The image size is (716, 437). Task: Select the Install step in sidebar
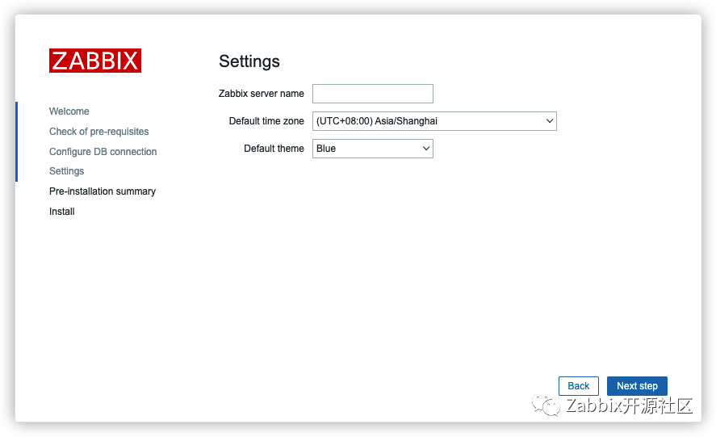point(61,212)
